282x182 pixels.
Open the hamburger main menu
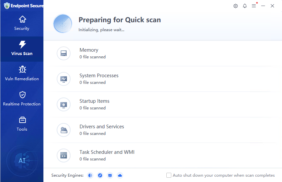point(254,6)
